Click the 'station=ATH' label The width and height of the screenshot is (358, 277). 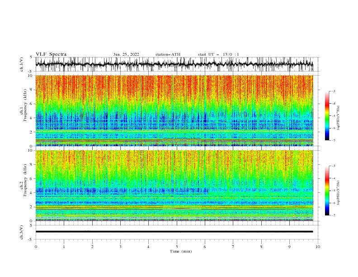tap(168, 54)
